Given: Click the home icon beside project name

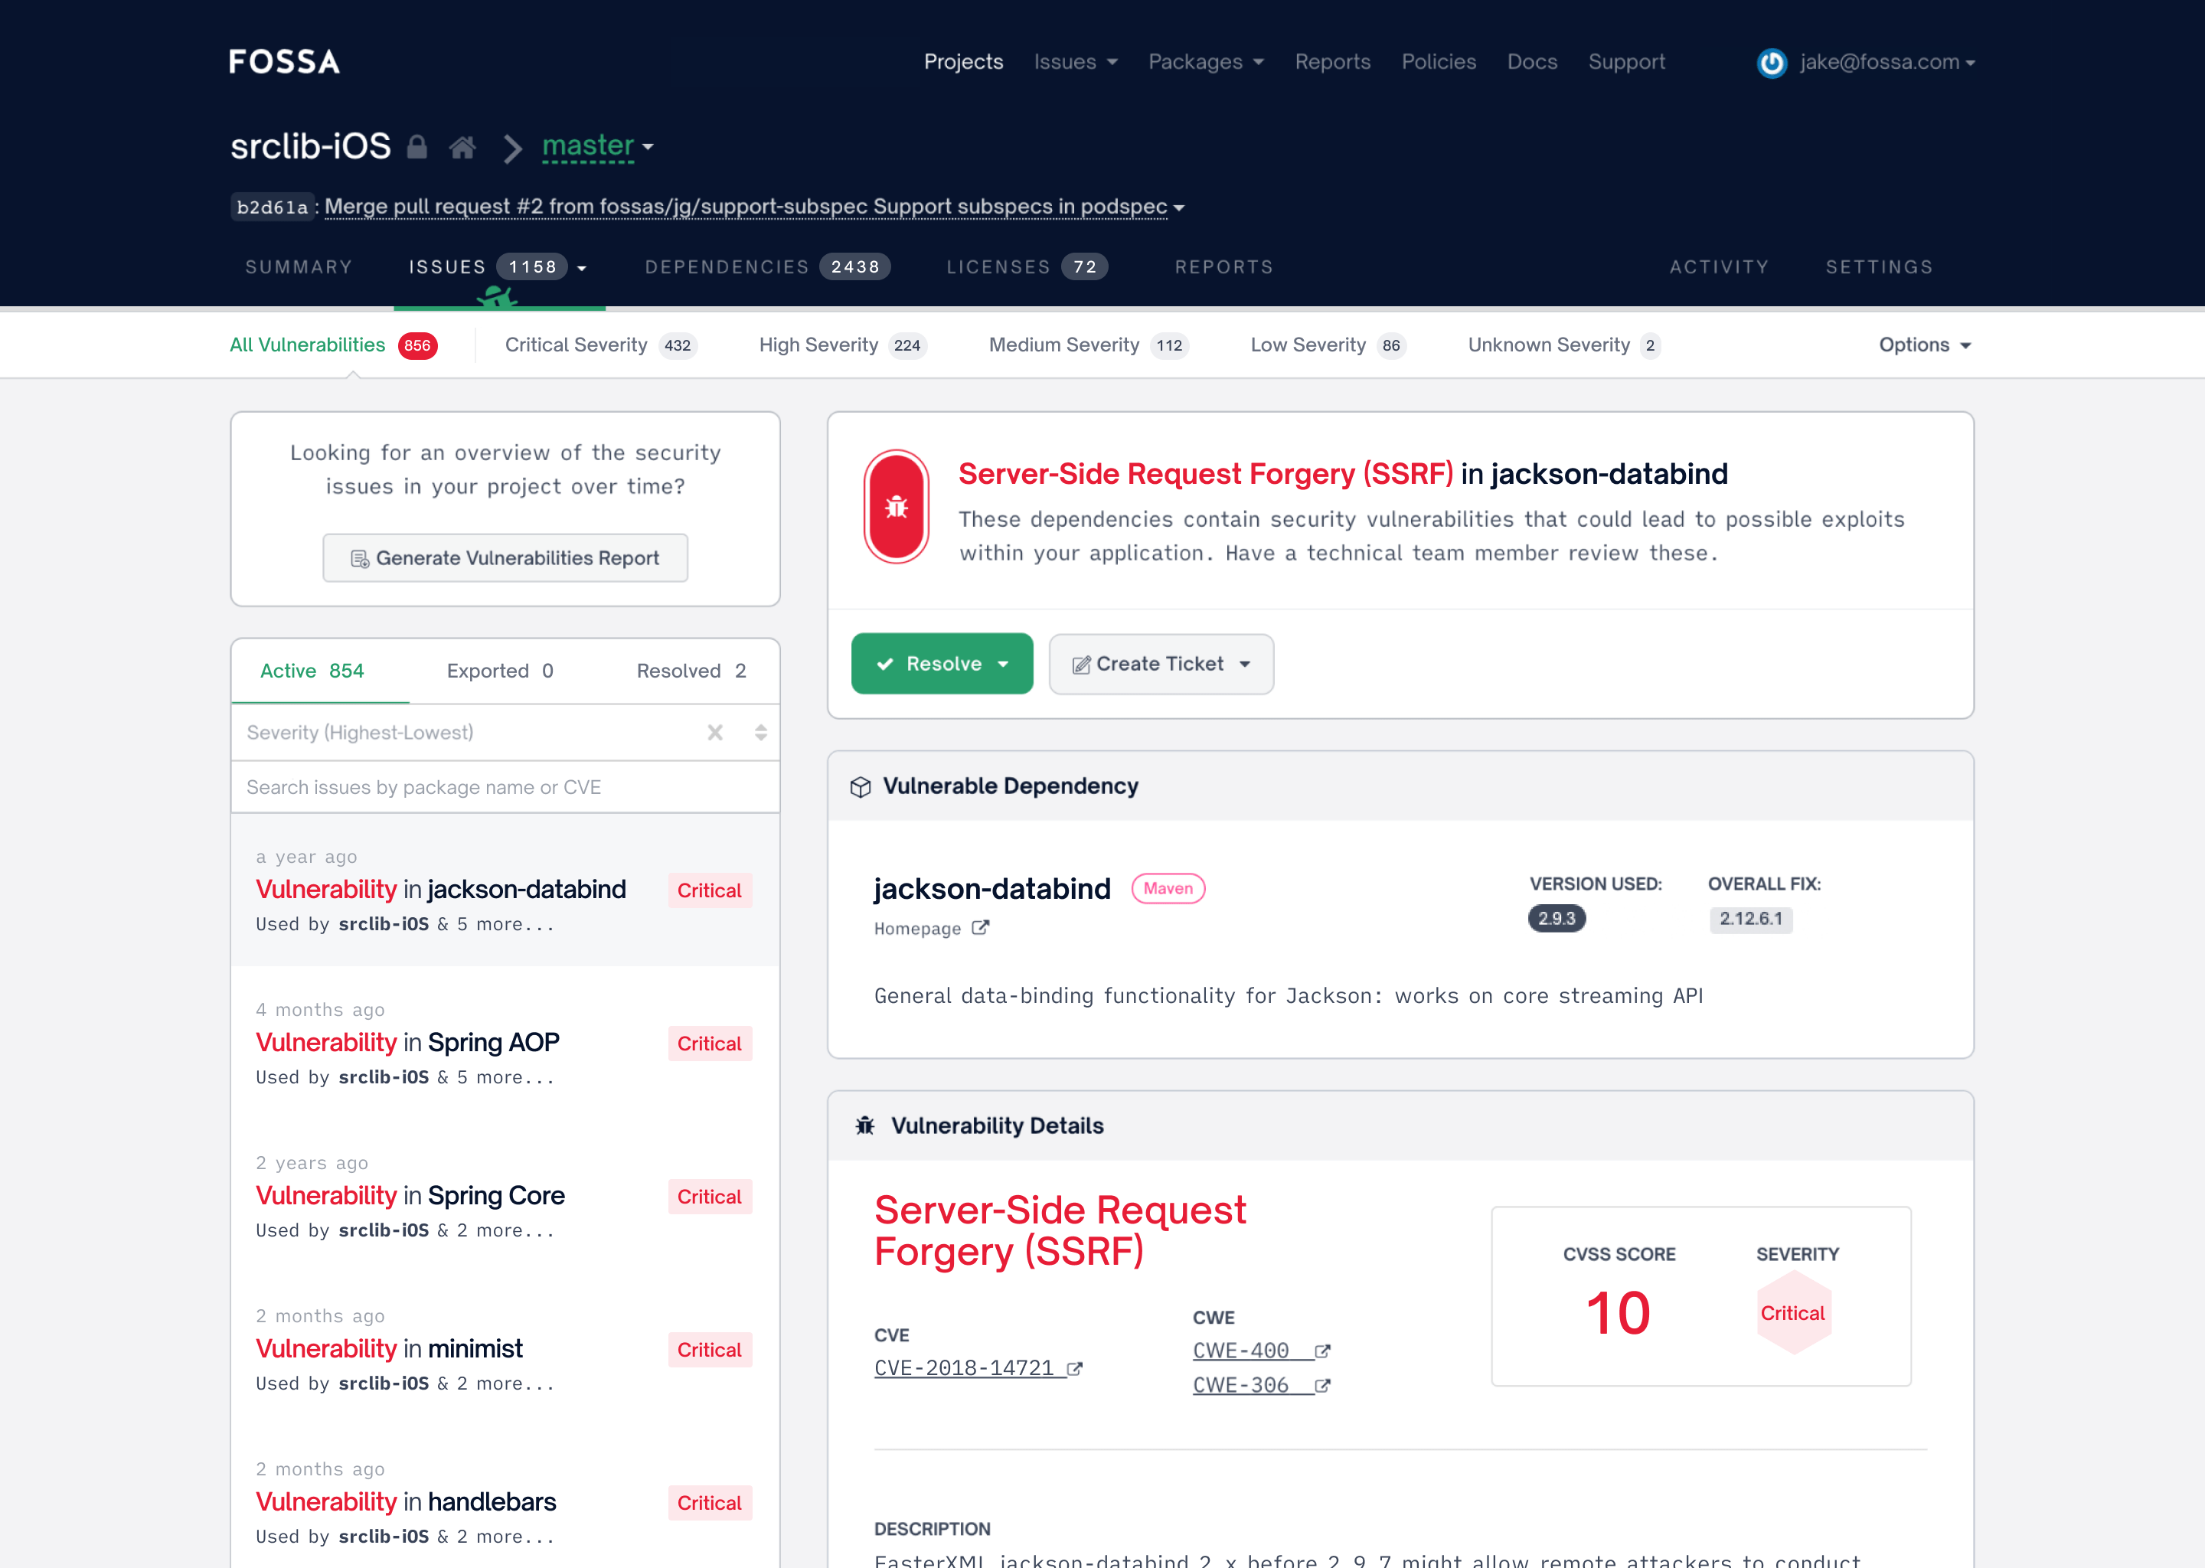Looking at the screenshot, I should click(462, 148).
